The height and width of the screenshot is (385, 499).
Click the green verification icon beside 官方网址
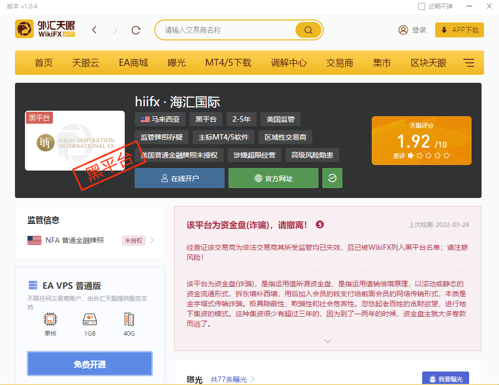click(332, 178)
